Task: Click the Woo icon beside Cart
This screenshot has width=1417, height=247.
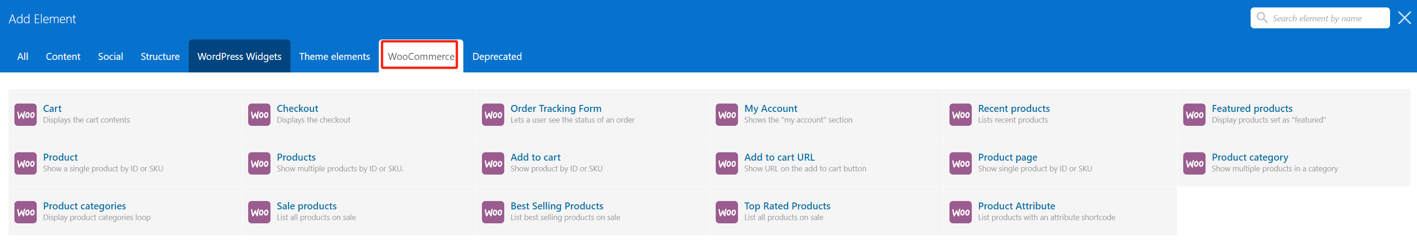Action: coord(25,114)
